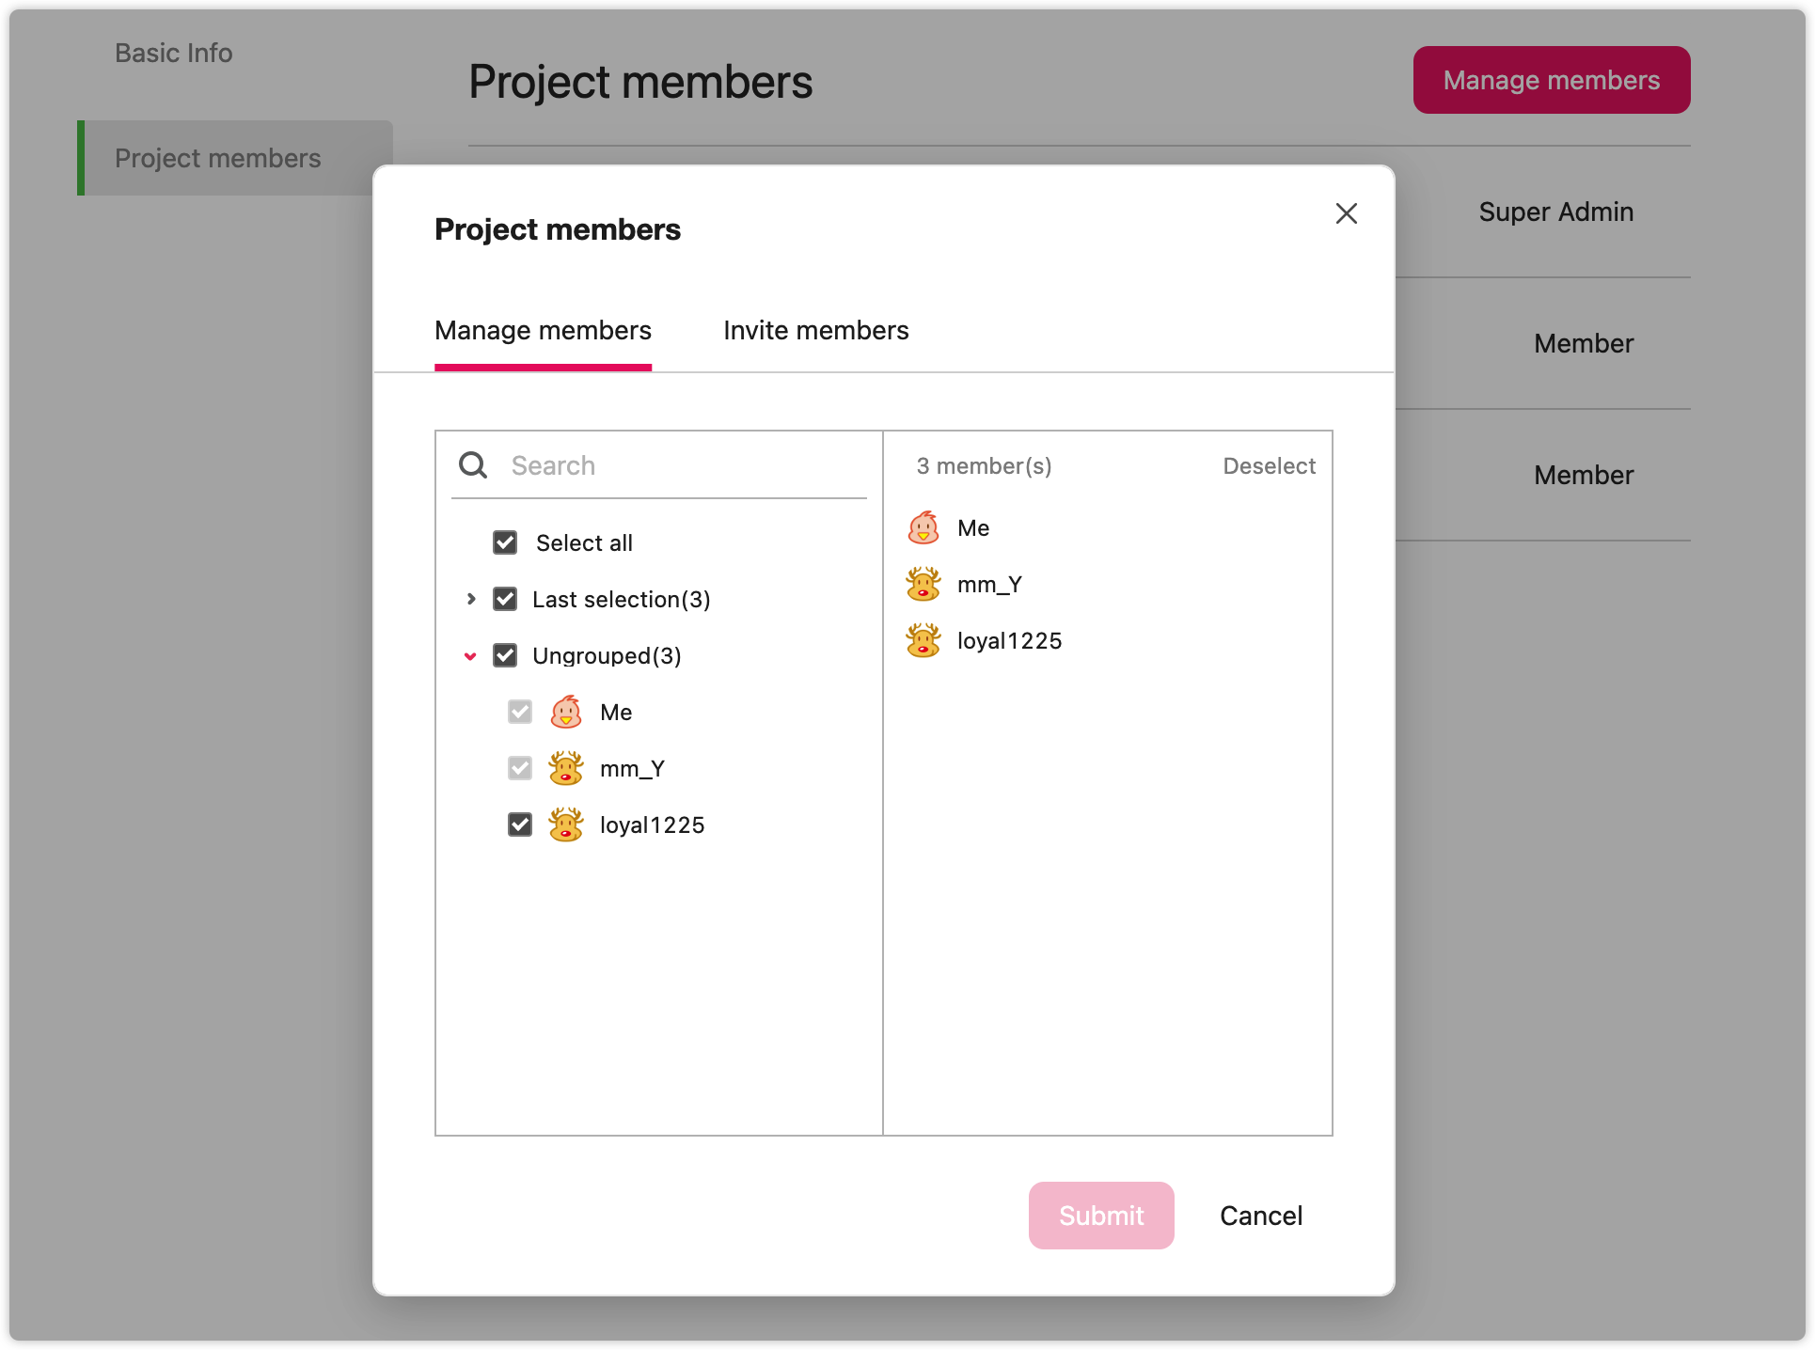Click the Project members dialog title
The width and height of the screenshot is (1815, 1350).
pyautogui.click(x=558, y=229)
